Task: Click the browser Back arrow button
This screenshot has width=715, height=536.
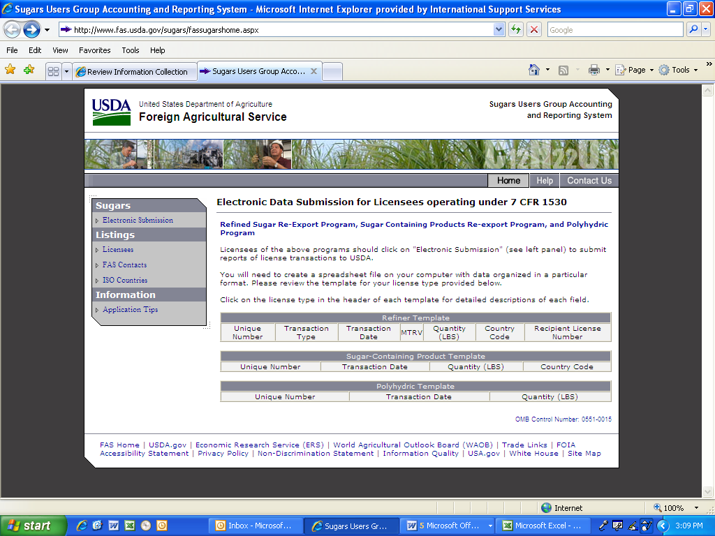Action: [13, 30]
